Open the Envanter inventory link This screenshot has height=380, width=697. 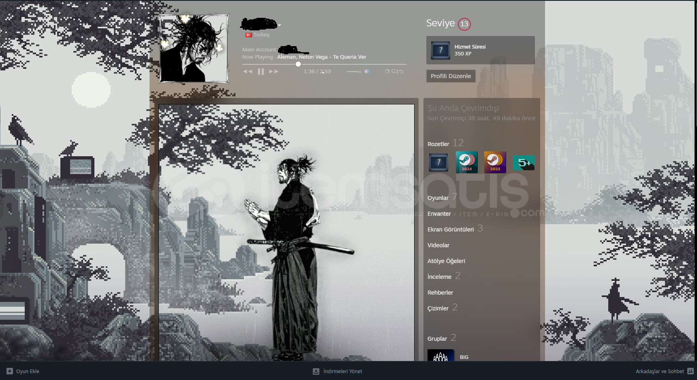439,214
